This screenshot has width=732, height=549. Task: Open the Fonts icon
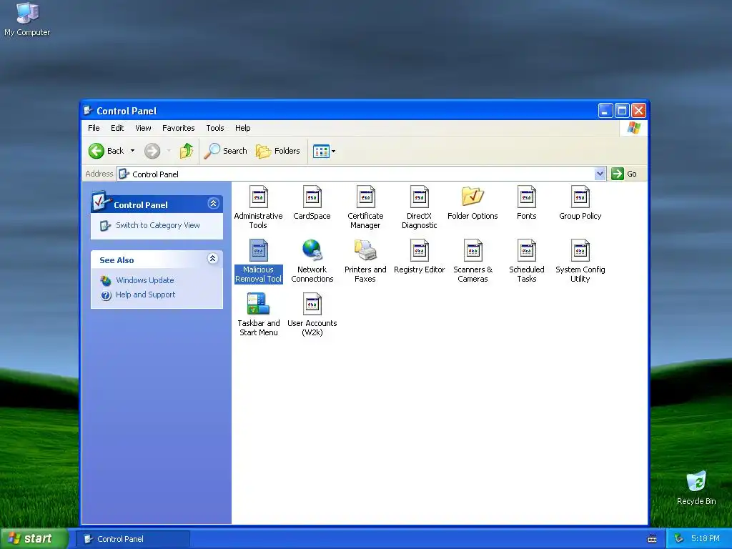point(527,197)
